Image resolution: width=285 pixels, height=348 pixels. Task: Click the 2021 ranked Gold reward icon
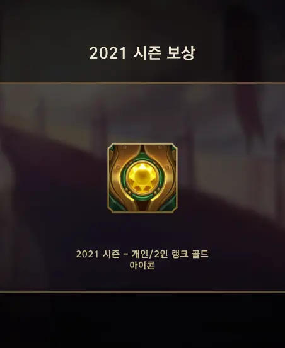pyautogui.click(x=142, y=178)
